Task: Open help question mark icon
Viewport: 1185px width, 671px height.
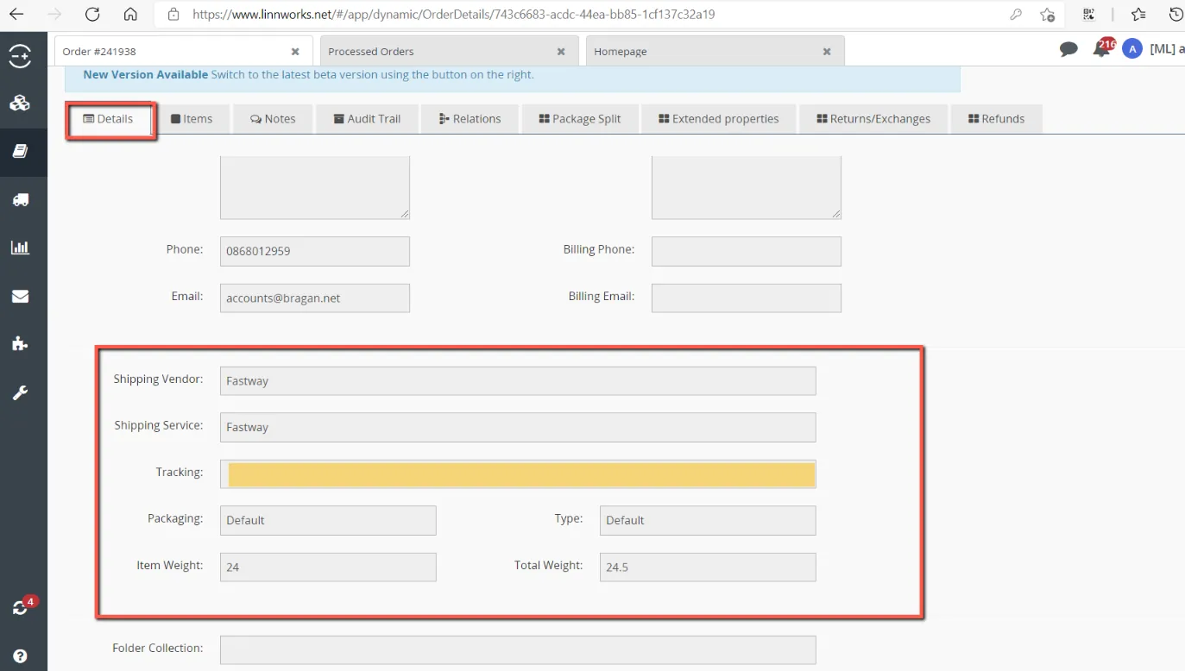Action: point(20,655)
